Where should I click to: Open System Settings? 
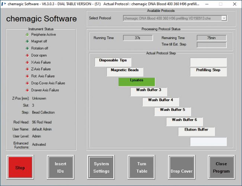pos(101,167)
